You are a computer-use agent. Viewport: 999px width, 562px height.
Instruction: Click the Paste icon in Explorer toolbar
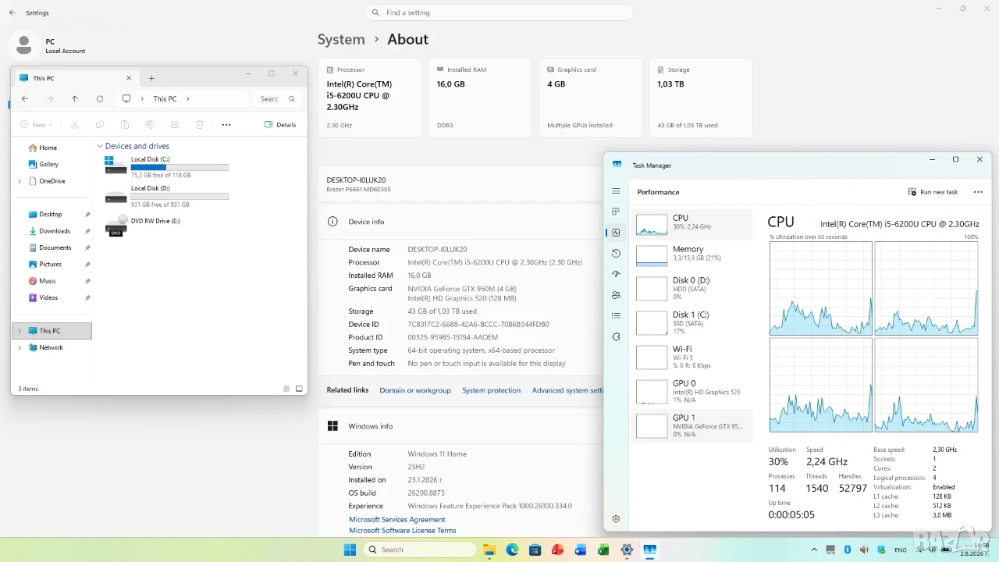(125, 125)
